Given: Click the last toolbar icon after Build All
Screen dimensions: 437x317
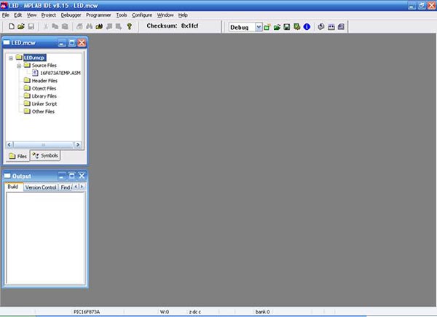Looking at the screenshot, I should point(341,27).
